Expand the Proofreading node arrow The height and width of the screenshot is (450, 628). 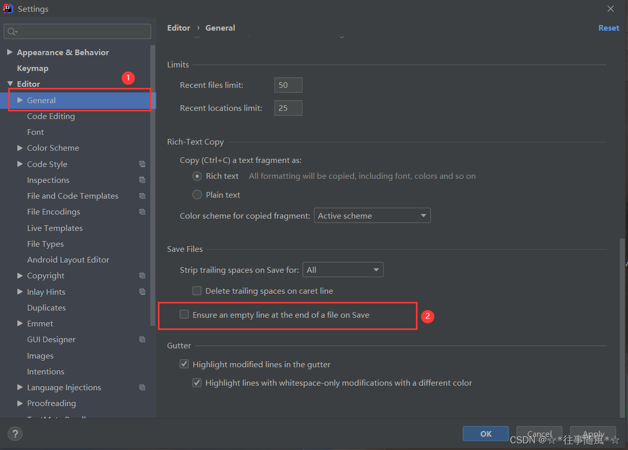(20, 403)
